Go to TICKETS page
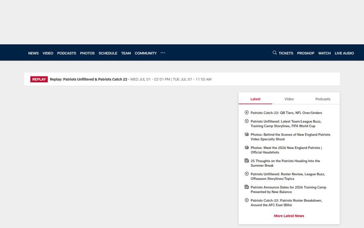Viewport: 364px width, 228px height. pyautogui.click(x=286, y=53)
